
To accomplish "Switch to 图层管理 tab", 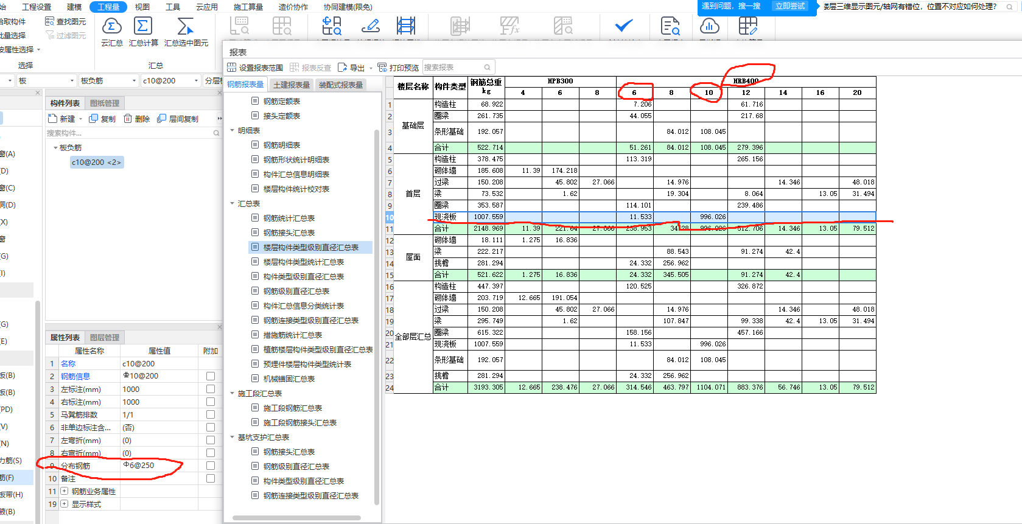I will [x=105, y=337].
